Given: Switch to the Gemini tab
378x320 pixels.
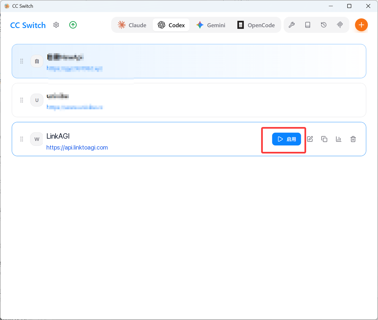Looking at the screenshot, I should click(211, 25).
